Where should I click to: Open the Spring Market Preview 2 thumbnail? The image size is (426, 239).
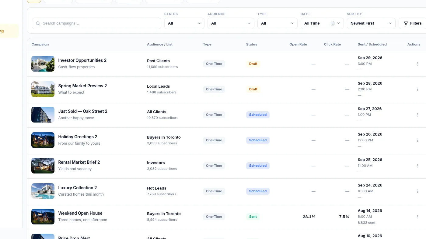[x=43, y=89]
